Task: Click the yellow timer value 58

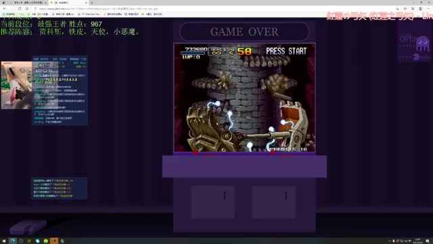Action: pyautogui.click(x=244, y=52)
